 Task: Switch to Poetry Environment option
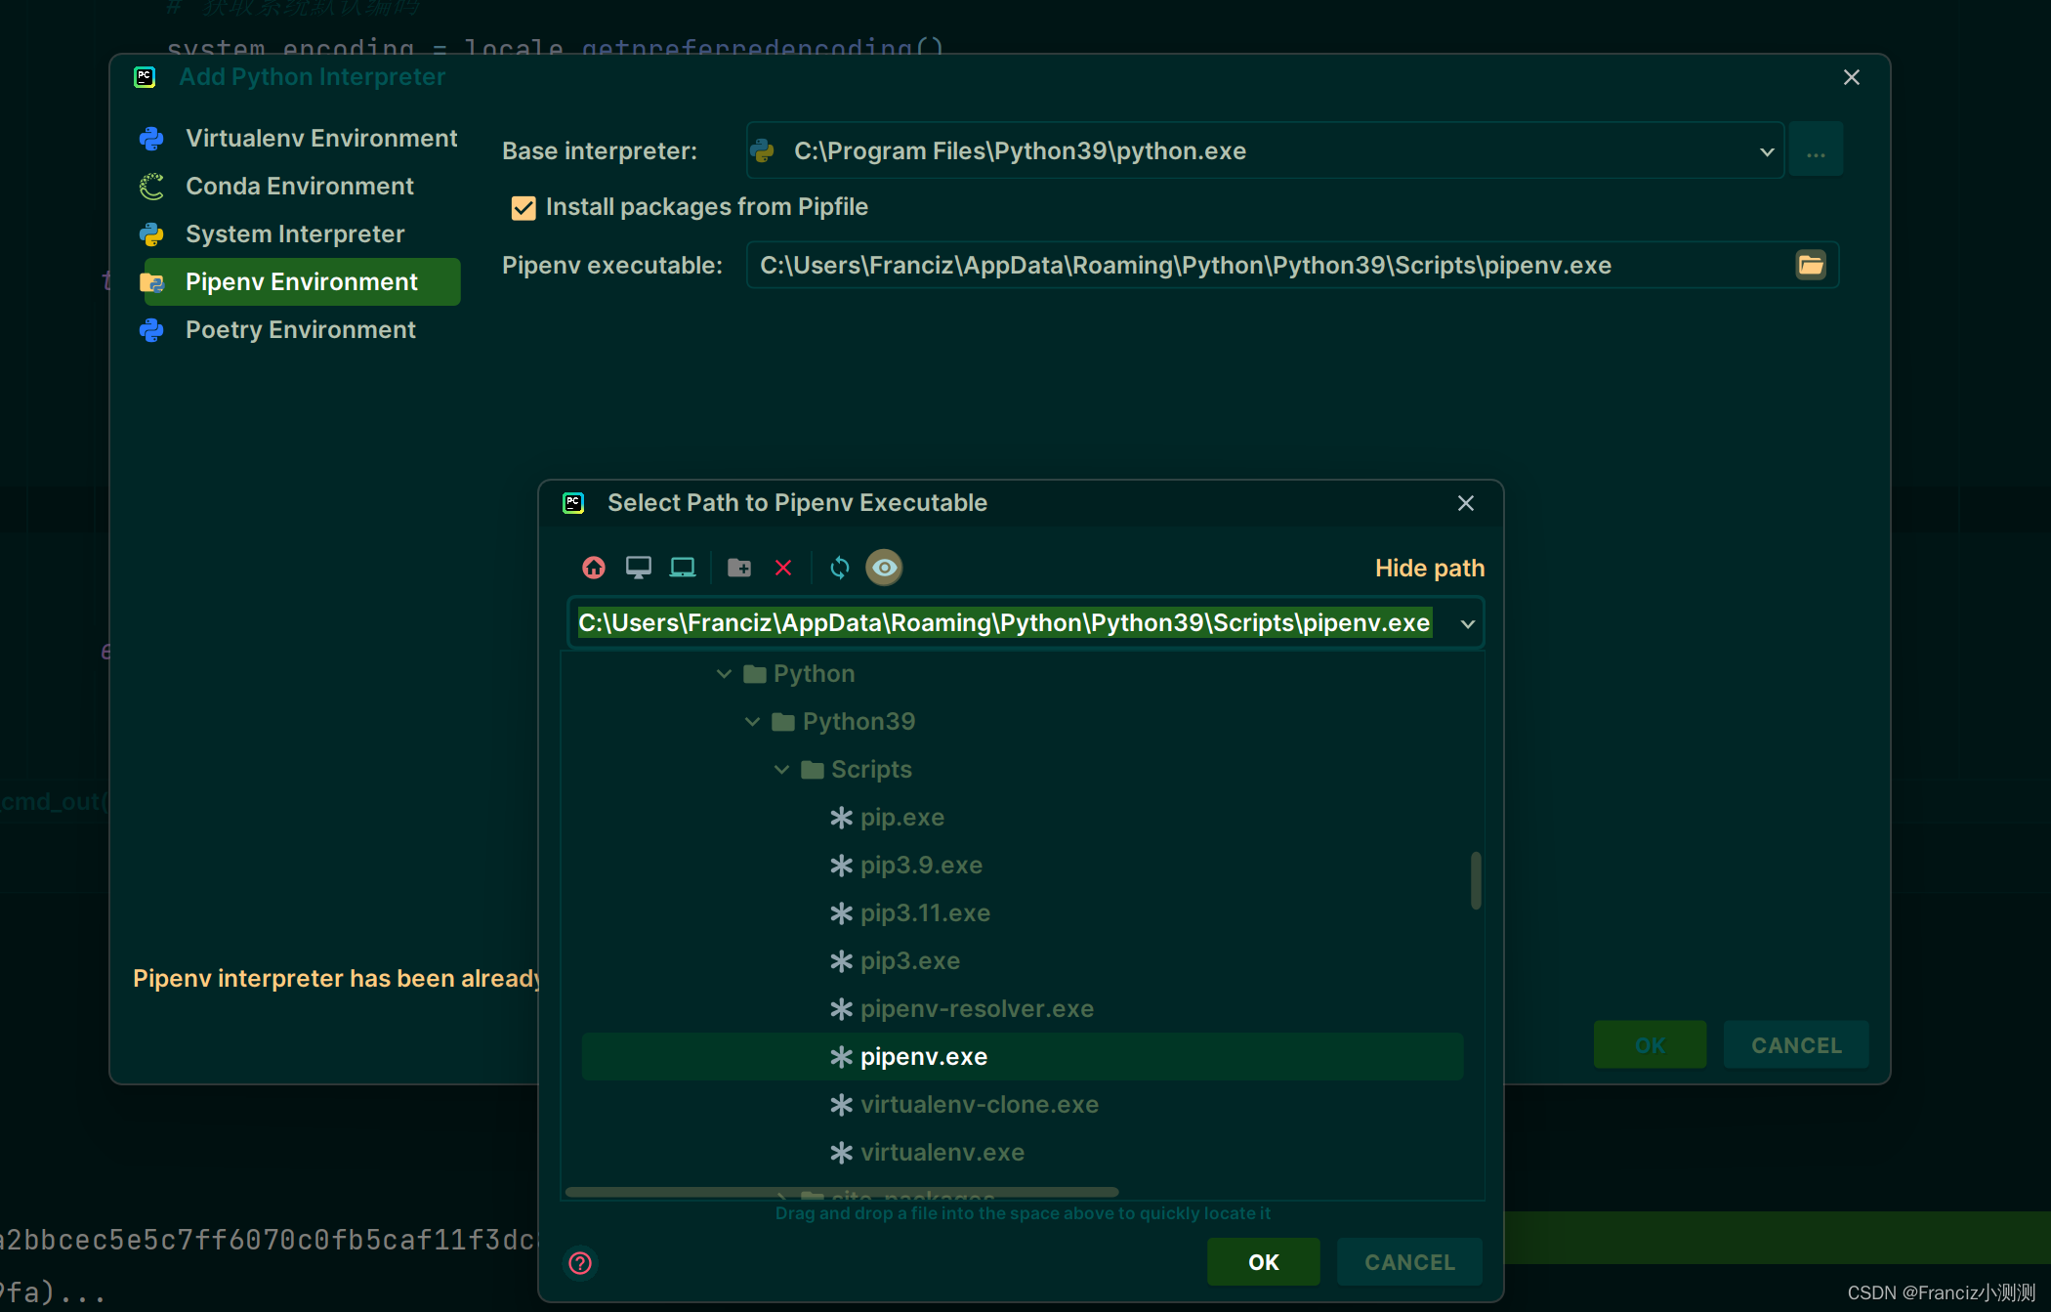pyautogui.click(x=300, y=329)
